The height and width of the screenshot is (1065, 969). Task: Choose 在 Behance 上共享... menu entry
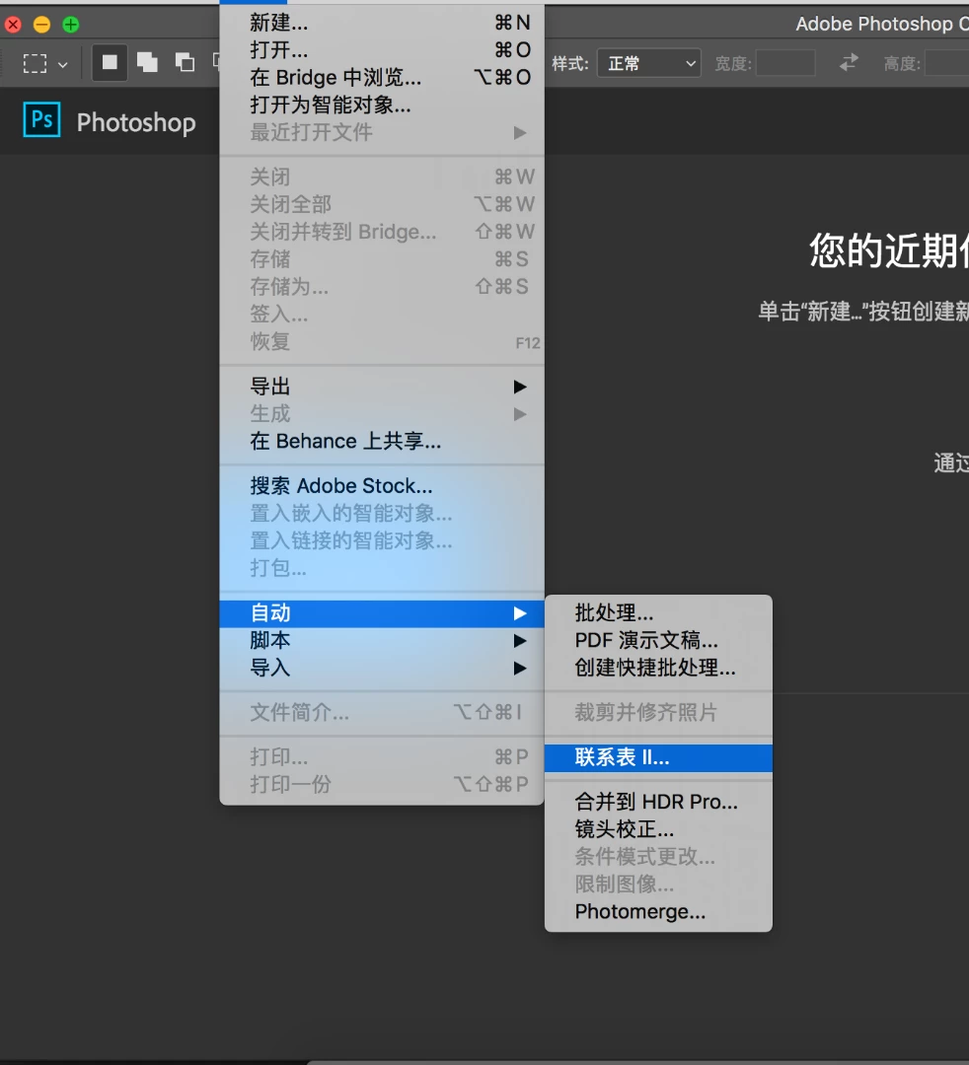382,442
